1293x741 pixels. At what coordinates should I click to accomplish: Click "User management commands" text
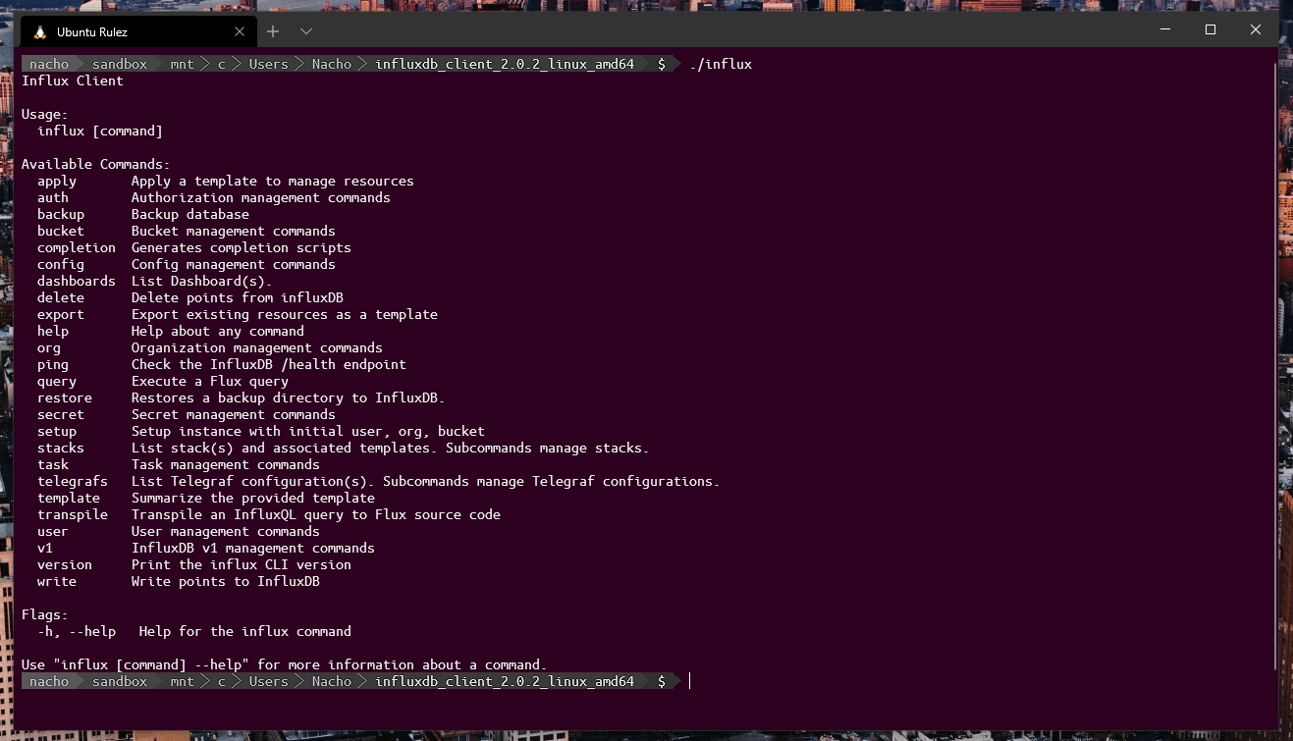(x=226, y=532)
